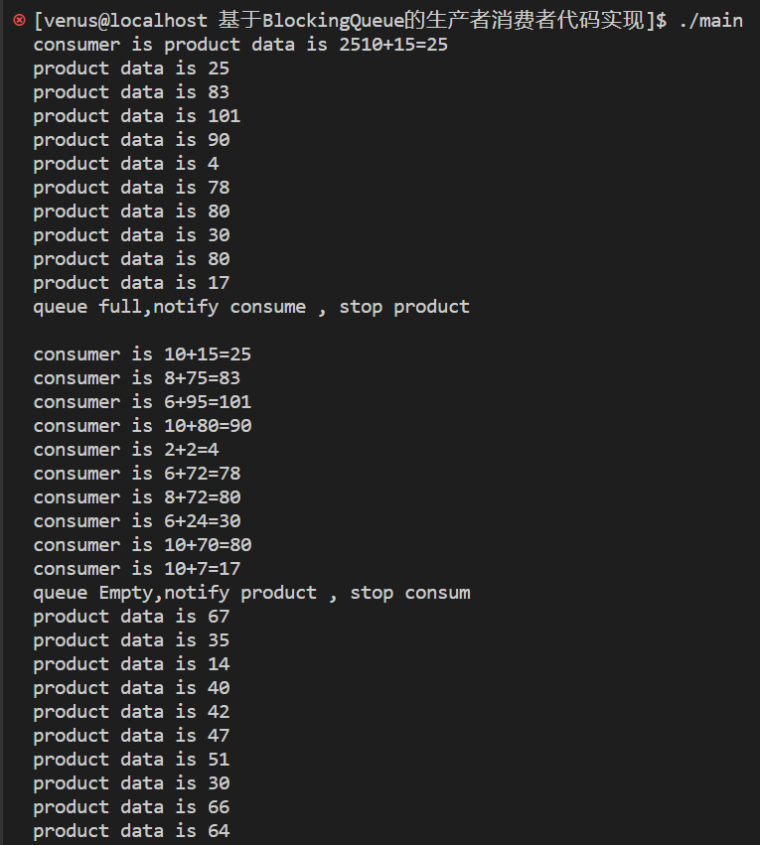Image resolution: width=760 pixels, height=845 pixels.
Task: Click the line 'product data is 101'
Action: [137, 116]
